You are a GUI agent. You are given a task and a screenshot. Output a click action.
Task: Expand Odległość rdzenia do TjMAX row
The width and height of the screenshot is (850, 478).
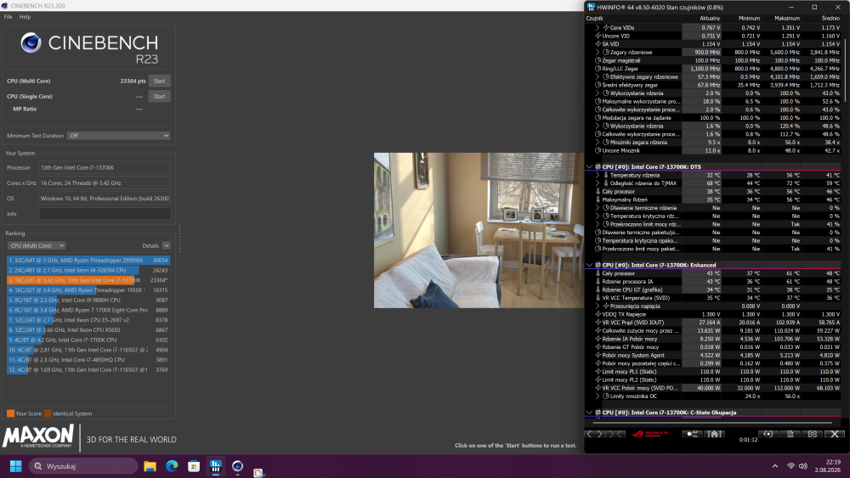tap(598, 183)
